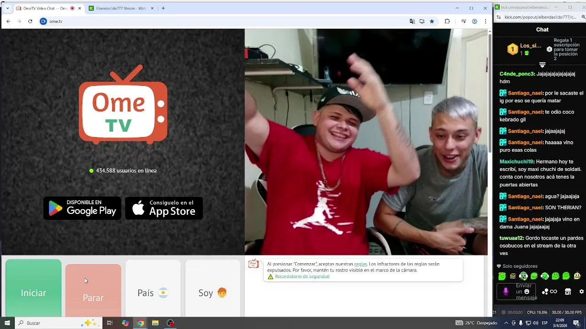Toggle the bookmark star for this page
The height and width of the screenshot is (329, 586).
point(432,21)
